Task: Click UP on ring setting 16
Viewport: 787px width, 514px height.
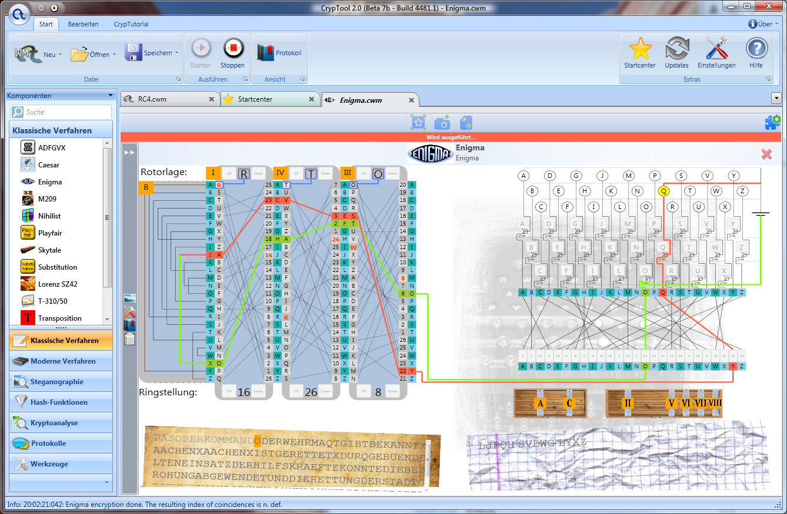Action: point(229,391)
